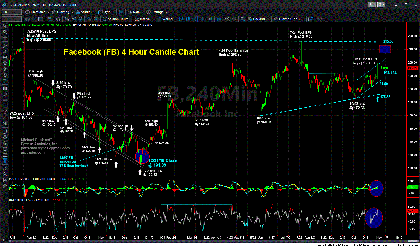Image resolution: width=420 pixels, height=247 pixels.
Task: Select the up arrow drawing tool
Action: [5, 143]
